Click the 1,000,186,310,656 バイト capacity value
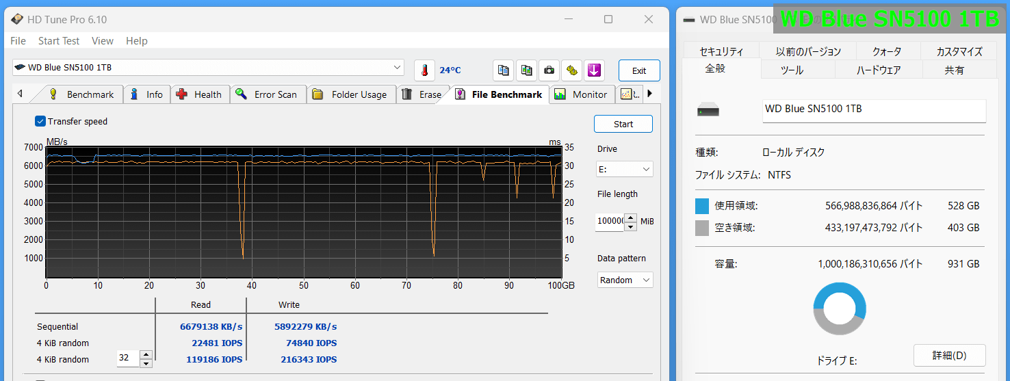Screen dimensions: 1010x381 point(870,264)
